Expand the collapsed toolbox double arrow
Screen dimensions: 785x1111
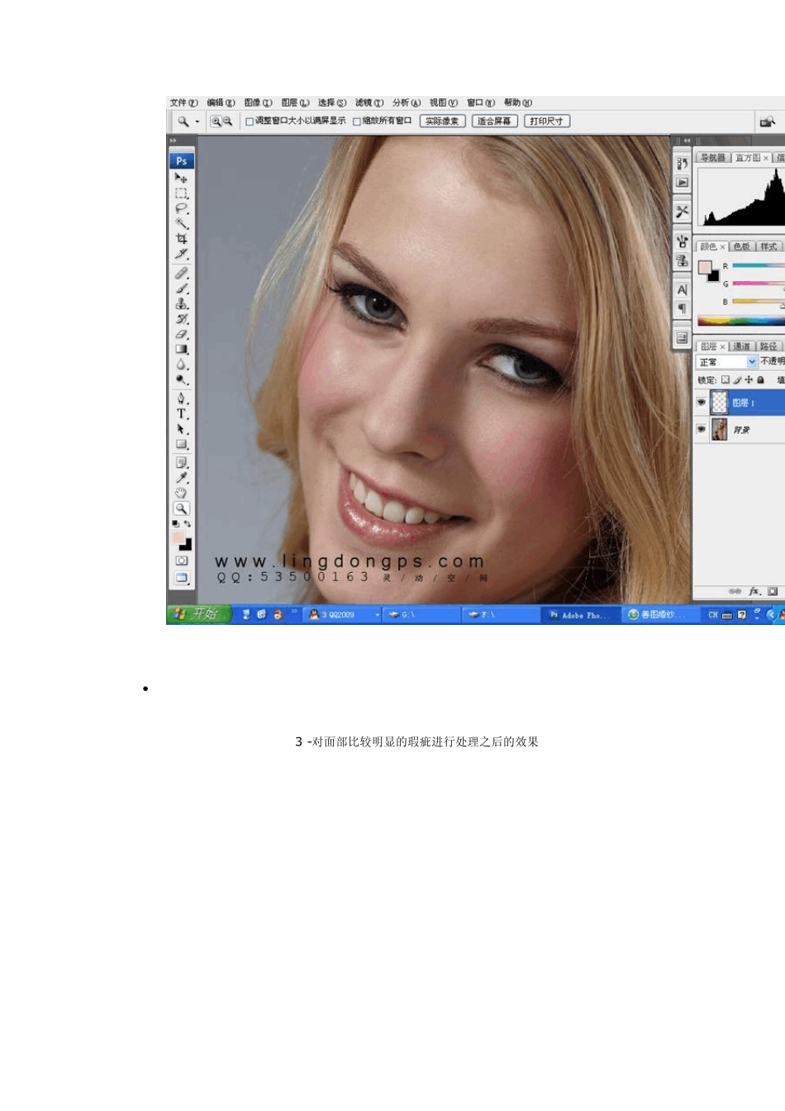click(x=174, y=141)
